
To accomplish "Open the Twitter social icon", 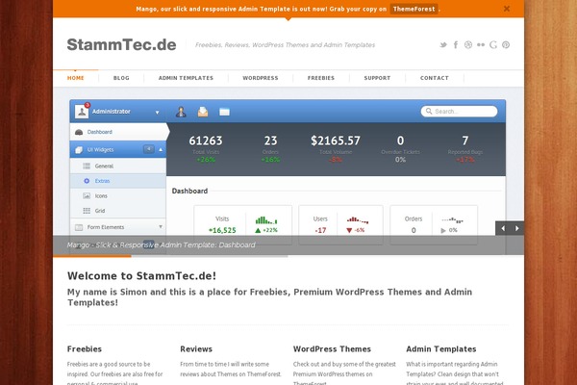I will (x=443, y=45).
